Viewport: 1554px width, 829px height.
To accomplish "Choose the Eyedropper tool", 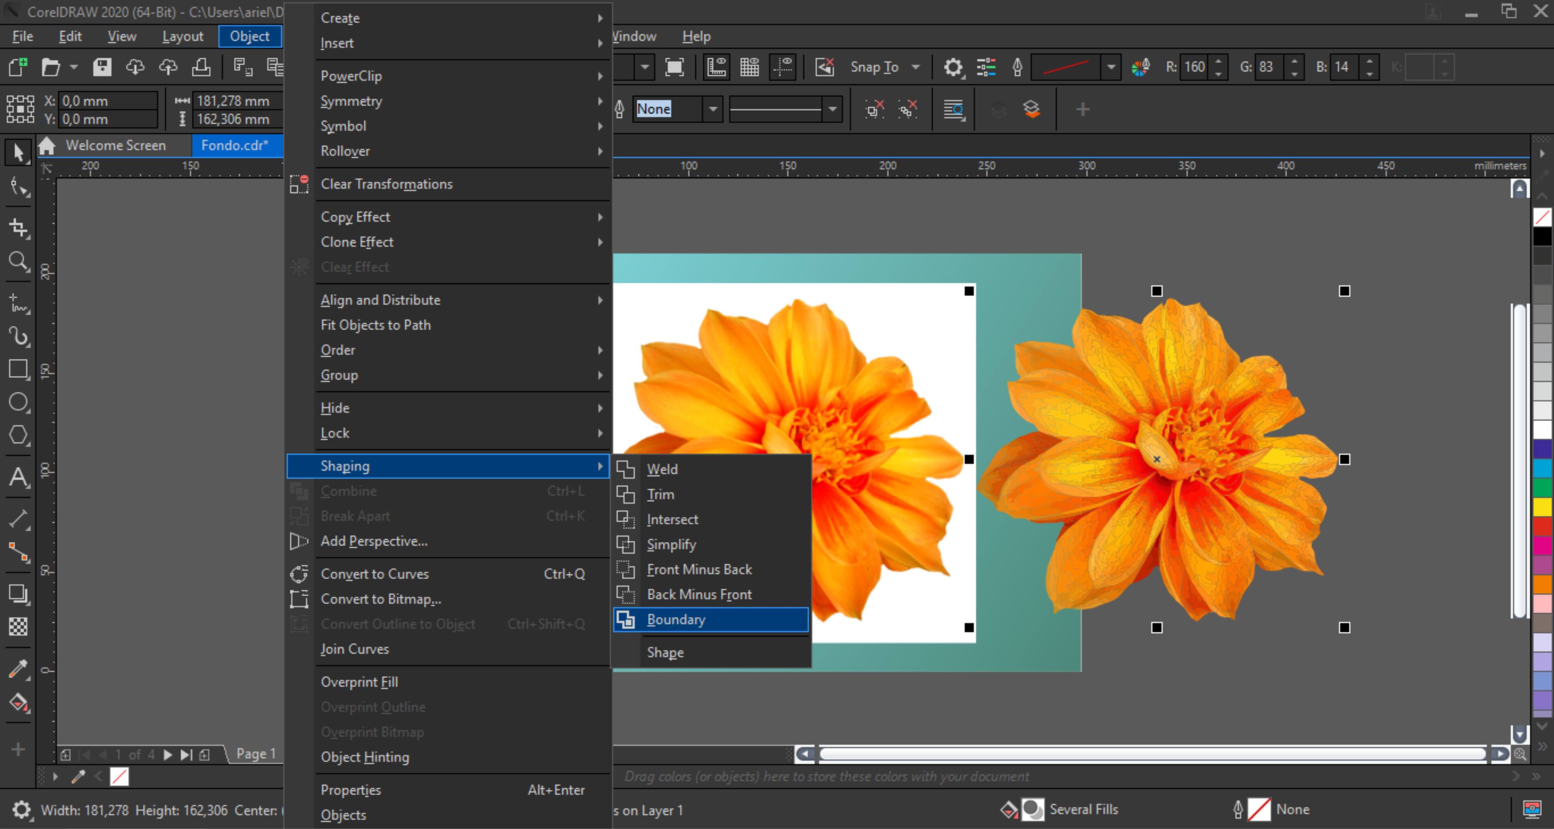I will pos(18,668).
